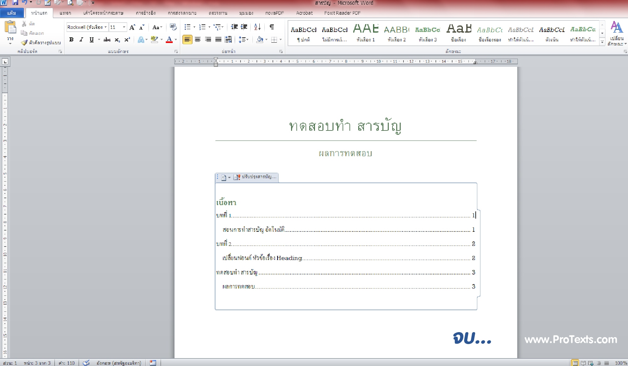Click the Sort A-Z icon
This screenshot has width=628, height=366.
click(257, 27)
